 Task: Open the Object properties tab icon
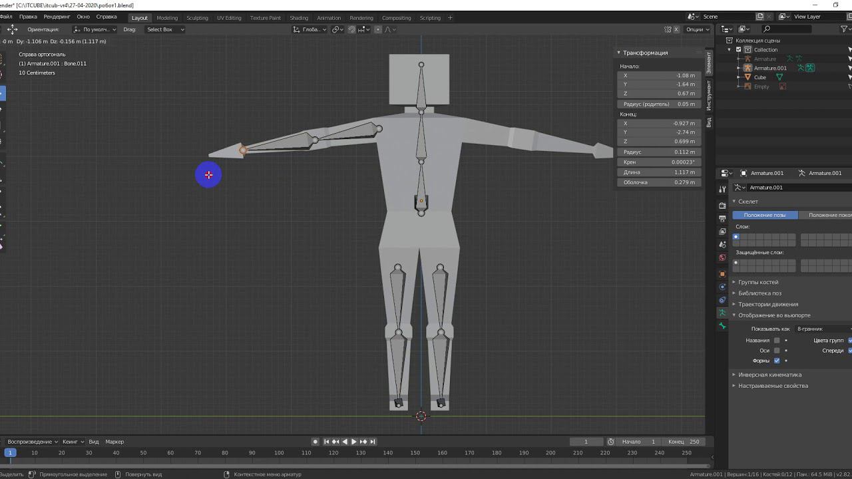click(x=722, y=274)
